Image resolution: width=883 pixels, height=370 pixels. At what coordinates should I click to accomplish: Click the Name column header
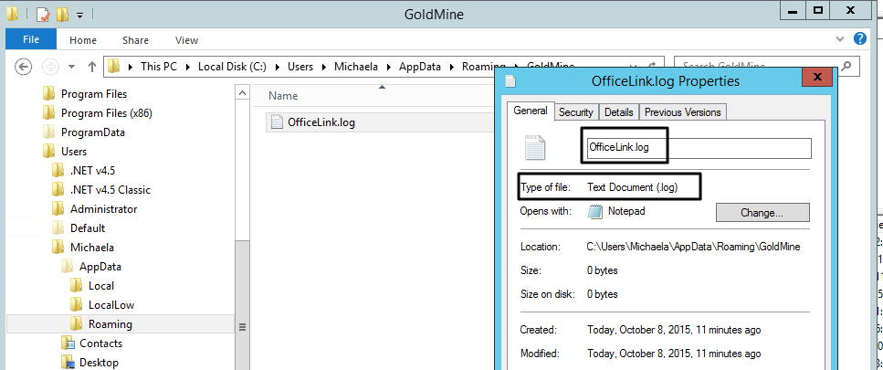click(x=284, y=96)
